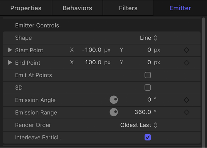Select the Emitter tab
The height and width of the screenshot is (148, 207).
click(180, 8)
